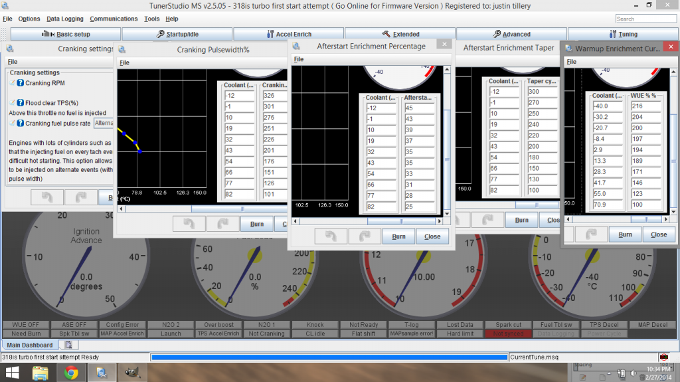Open the Communications menu

click(114, 19)
